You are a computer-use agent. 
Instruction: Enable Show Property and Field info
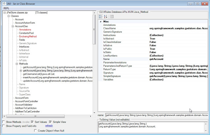click(x=3, y=126)
